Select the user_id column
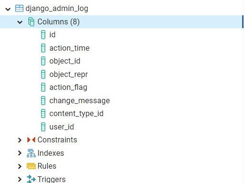The height and width of the screenshot is (183, 244). tap(62, 127)
